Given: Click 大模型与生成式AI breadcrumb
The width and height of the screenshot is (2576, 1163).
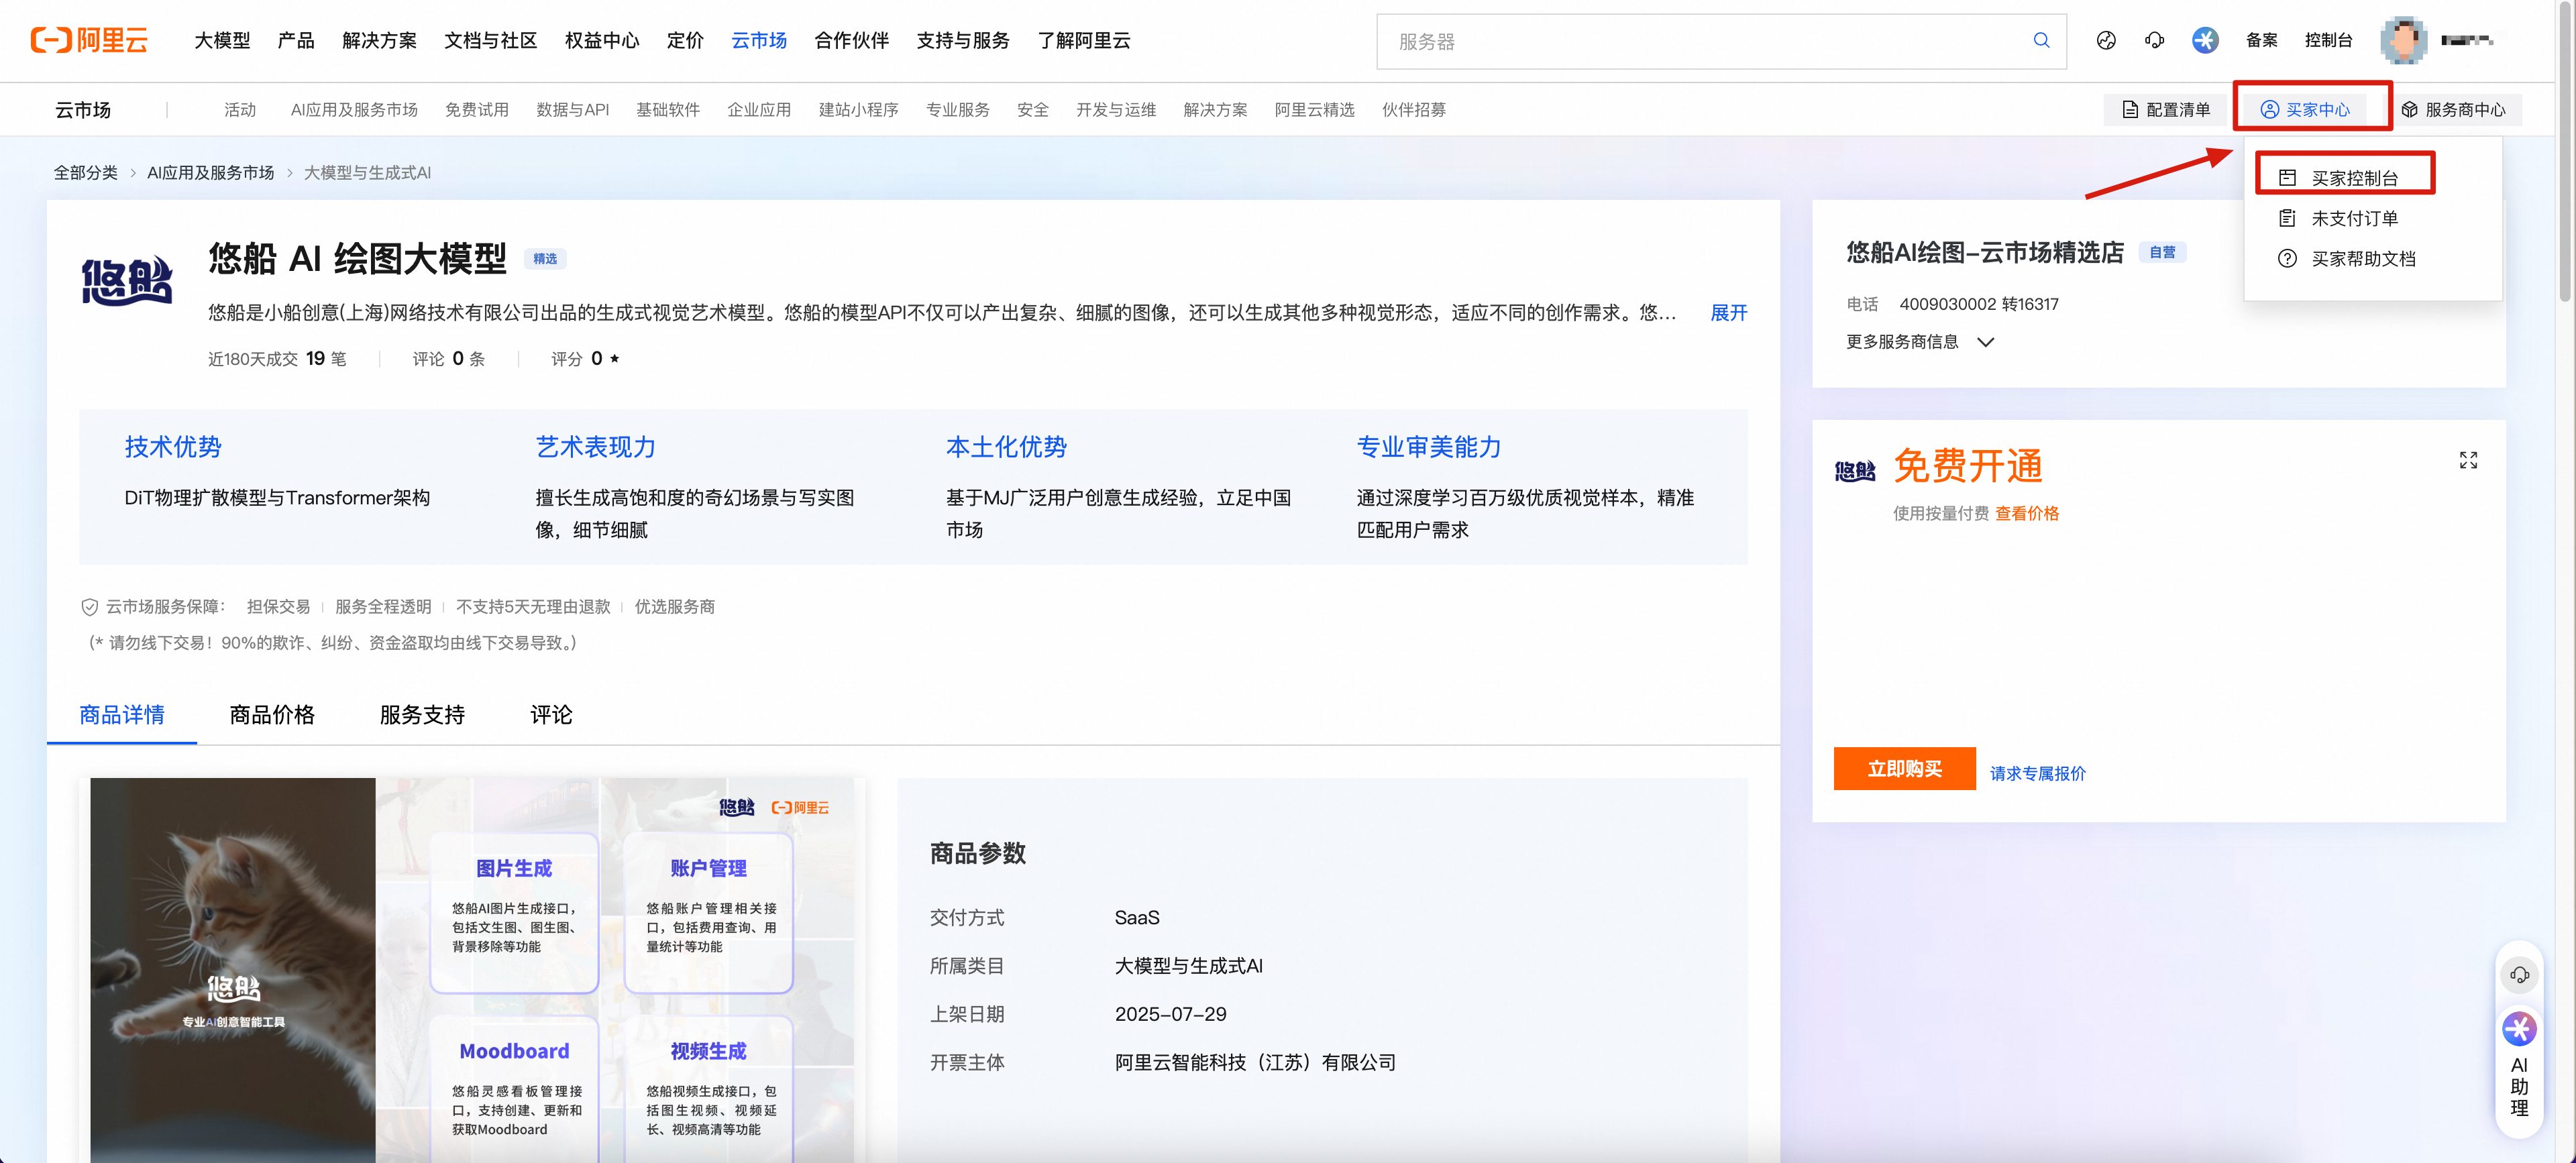Looking at the screenshot, I should pyautogui.click(x=367, y=173).
